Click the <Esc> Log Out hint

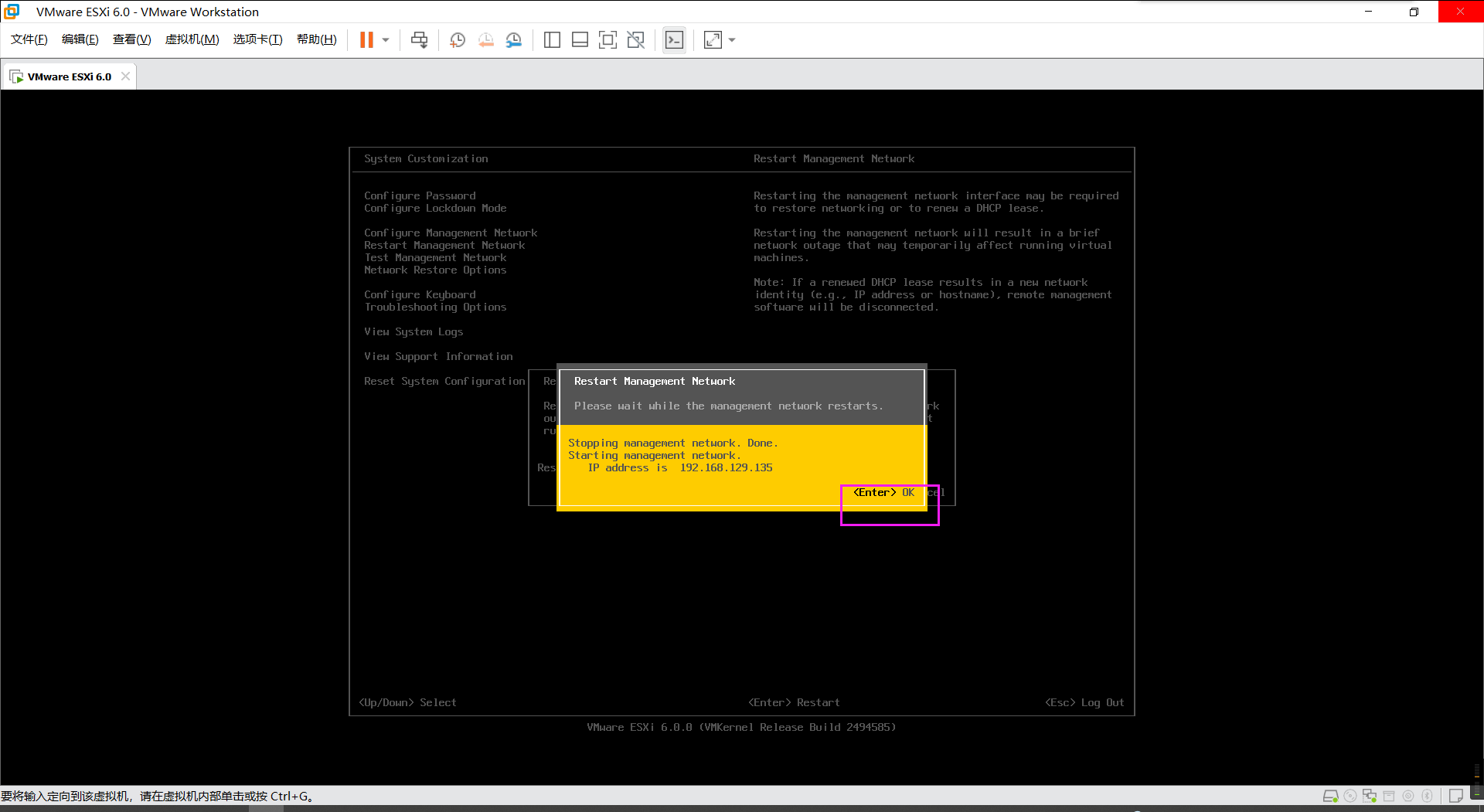pyautogui.click(x=1084, y=703)
